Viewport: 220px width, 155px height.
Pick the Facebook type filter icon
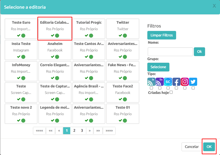click(176, 82)
